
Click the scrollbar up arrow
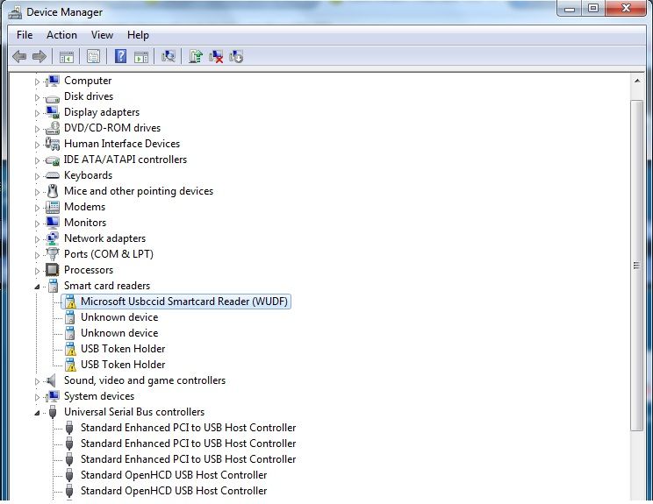[637, 81]
